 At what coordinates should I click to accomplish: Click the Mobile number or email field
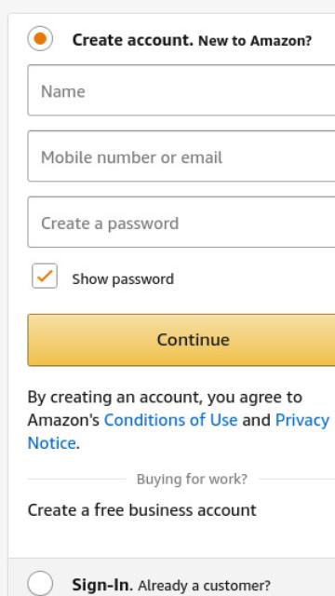(x=181, y=156)
